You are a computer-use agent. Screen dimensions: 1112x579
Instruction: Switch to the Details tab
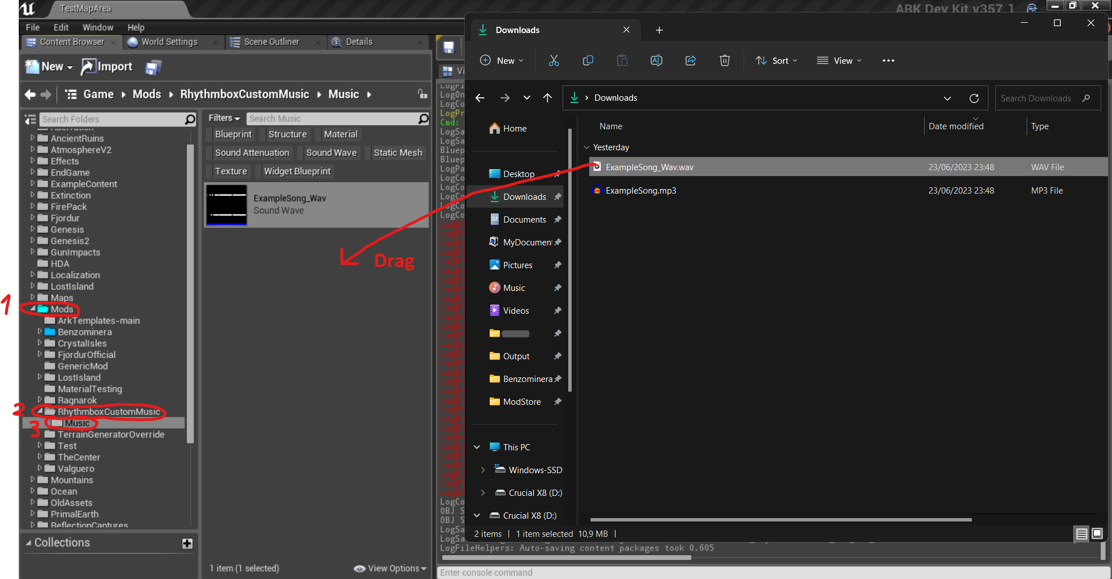point(359,42)
